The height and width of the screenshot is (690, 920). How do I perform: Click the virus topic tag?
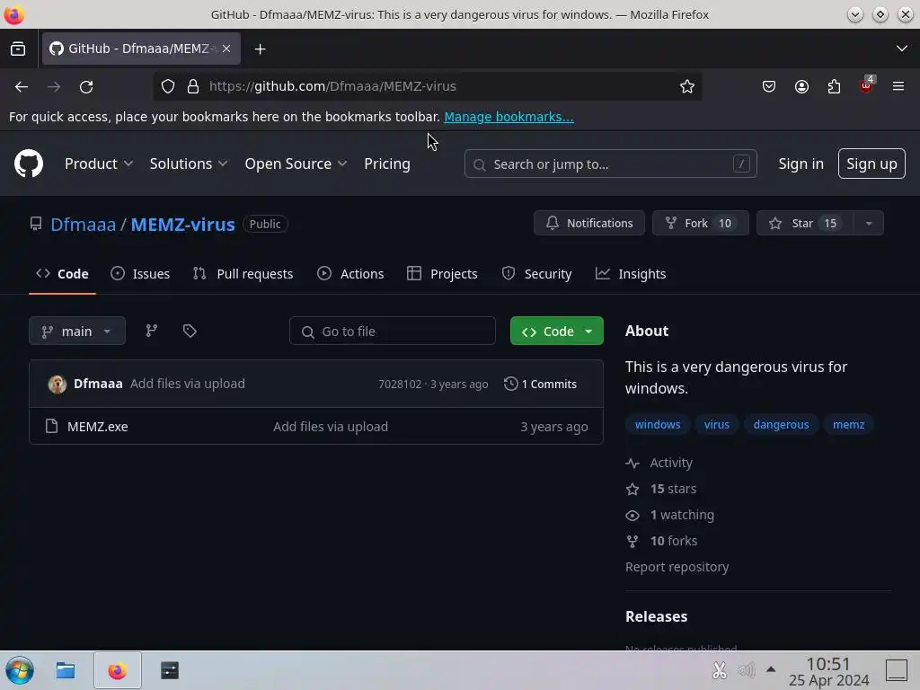coord(716,424)
